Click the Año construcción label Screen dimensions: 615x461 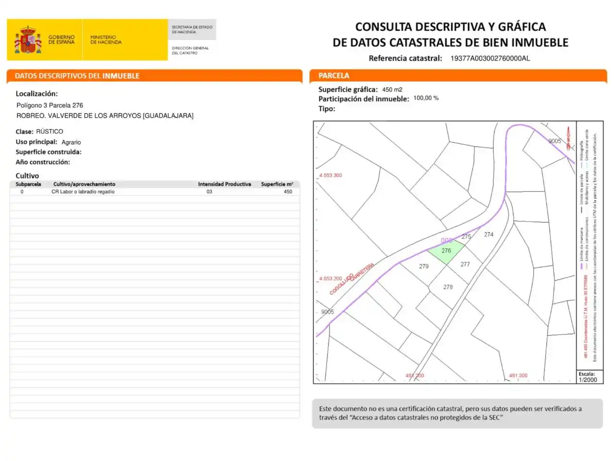tap(43, 162)
